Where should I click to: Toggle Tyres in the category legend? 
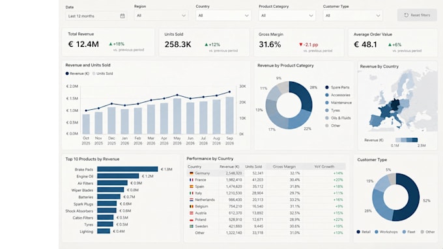332,111
